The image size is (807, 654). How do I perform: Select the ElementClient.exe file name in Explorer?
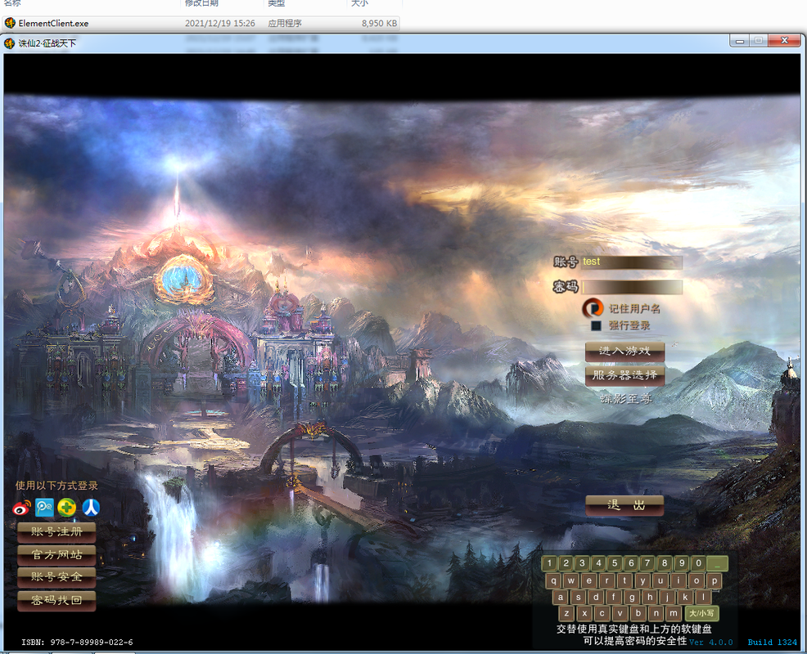(x=53, y=23)
